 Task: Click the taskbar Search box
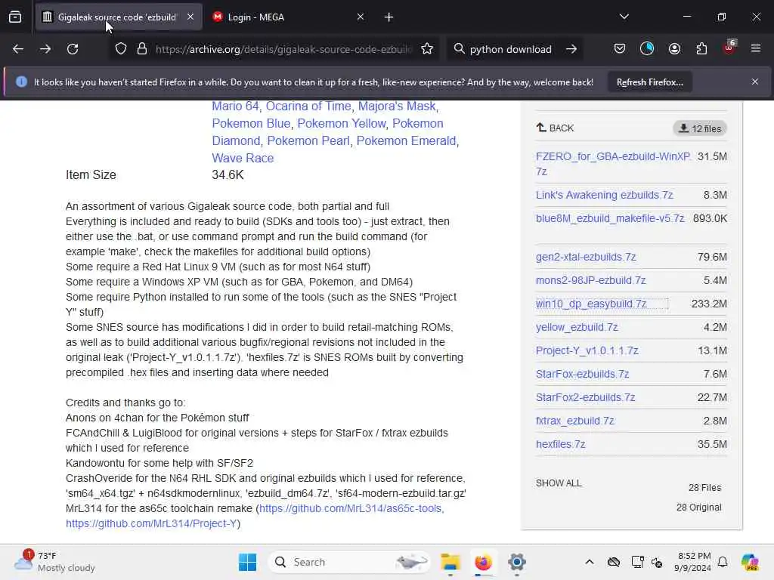(348, 562)
